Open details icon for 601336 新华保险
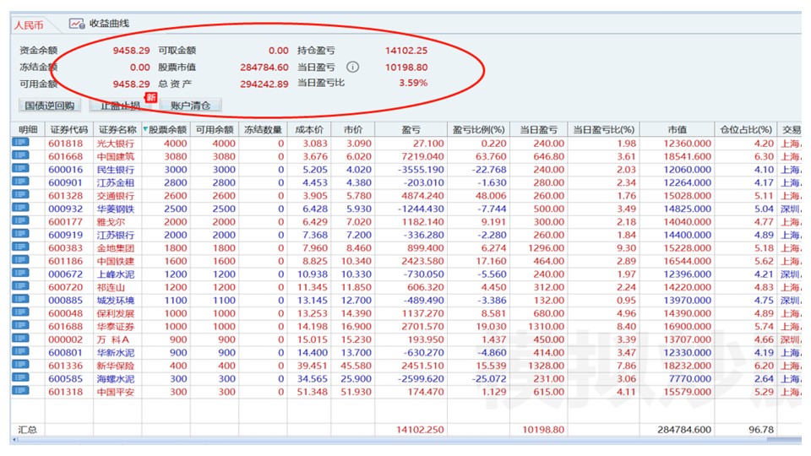The width and height of the screenshot is (811, 456). click(20, 365)
